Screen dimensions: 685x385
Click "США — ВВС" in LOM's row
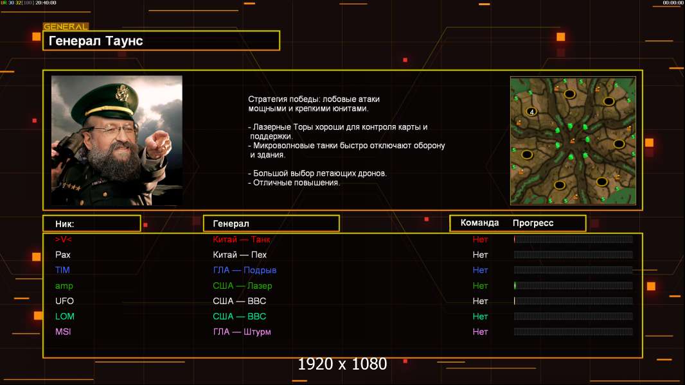coord(240,316)
